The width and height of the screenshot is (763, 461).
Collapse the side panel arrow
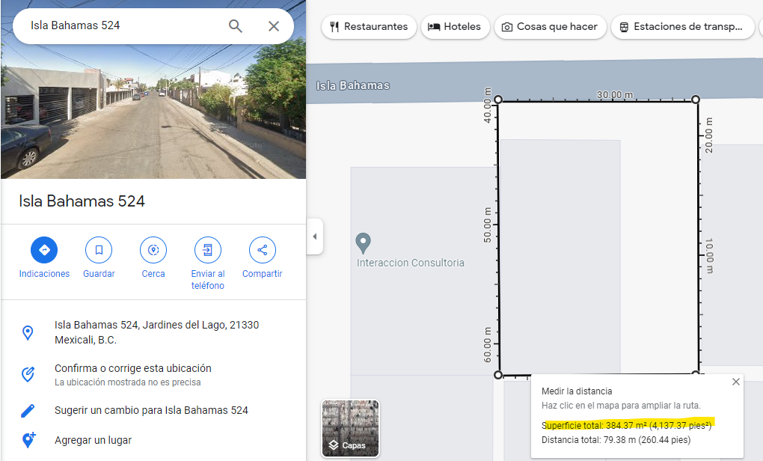tap(315, 236)
